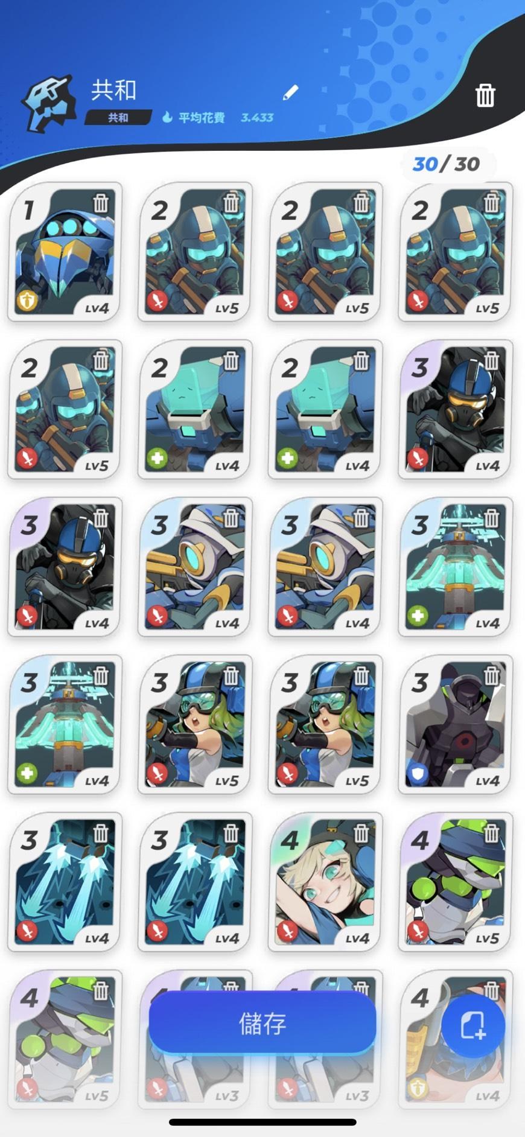The height and width of the screenshot is (1137, 525).
Task: Tap the 30/30 card count indicator
Action: 447,164
